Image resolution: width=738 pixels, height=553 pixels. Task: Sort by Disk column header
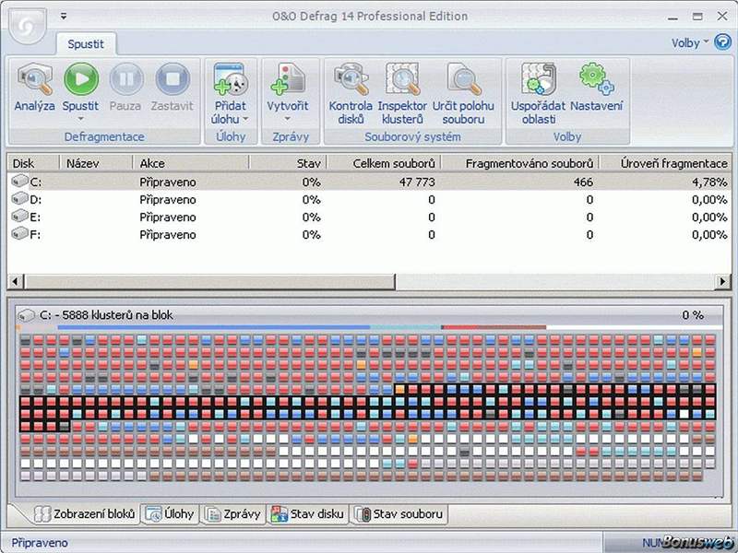click(33, 163)
